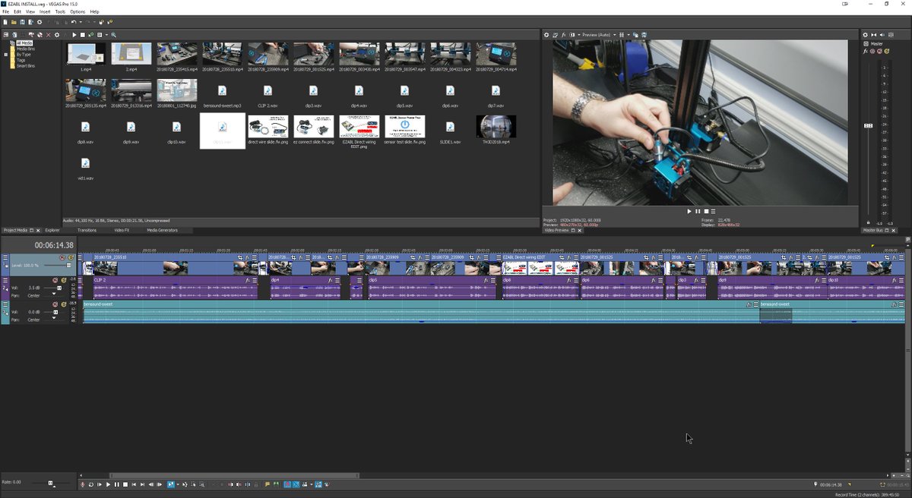
Task: Start media preview in Project Media toolbar
Action: tap(74, 35)
